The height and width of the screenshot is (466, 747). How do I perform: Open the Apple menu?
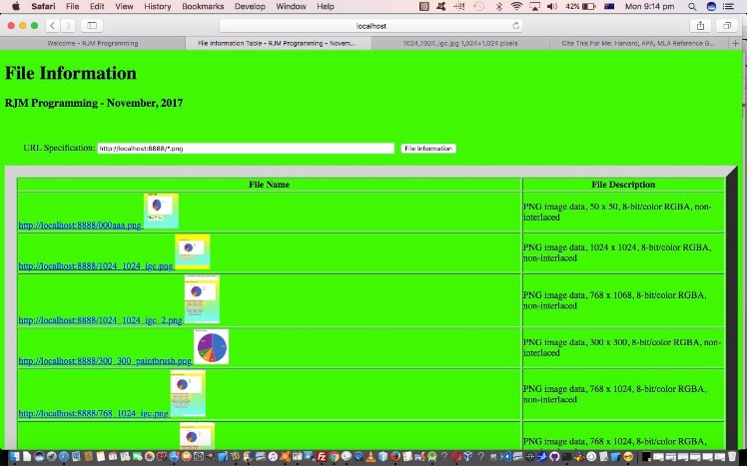(15, 6)
